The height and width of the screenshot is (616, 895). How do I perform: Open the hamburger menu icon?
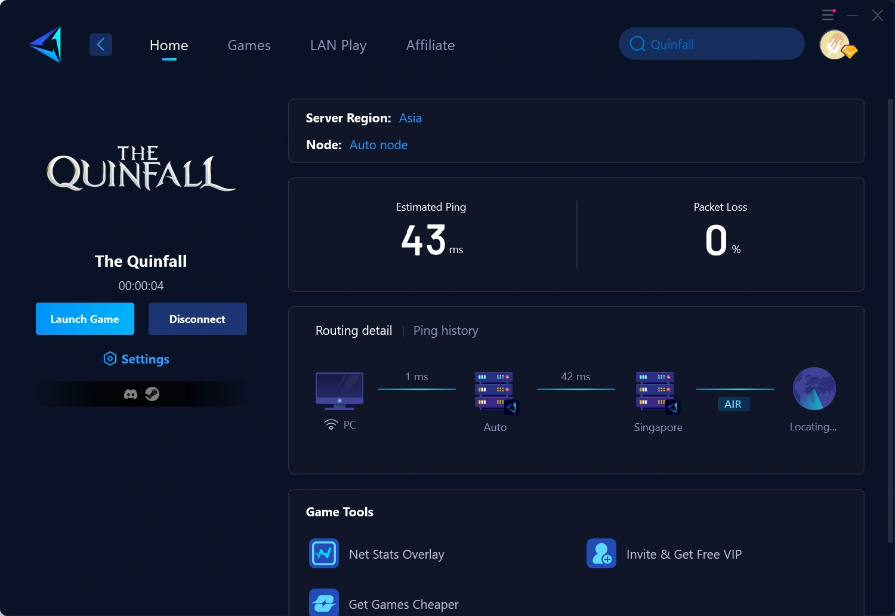tap(828, 15)
